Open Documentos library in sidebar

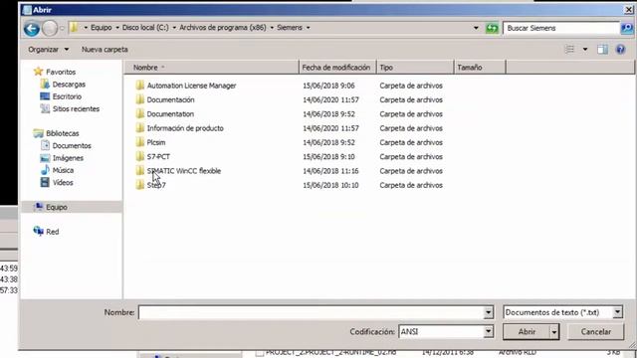click(72, 145)
